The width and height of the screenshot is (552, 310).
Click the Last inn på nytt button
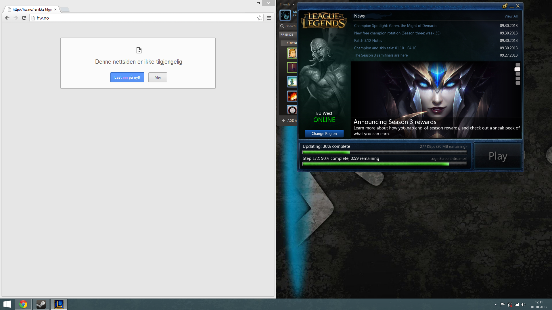click(x=127, y=77)
